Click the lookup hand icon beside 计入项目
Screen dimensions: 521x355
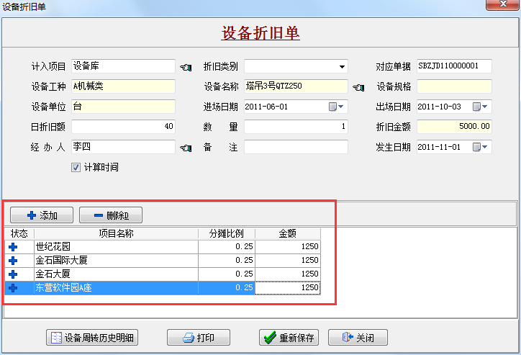186,67
